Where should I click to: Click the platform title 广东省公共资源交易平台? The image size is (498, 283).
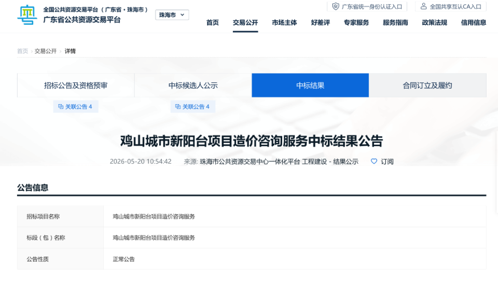click(x=82, y=20)
